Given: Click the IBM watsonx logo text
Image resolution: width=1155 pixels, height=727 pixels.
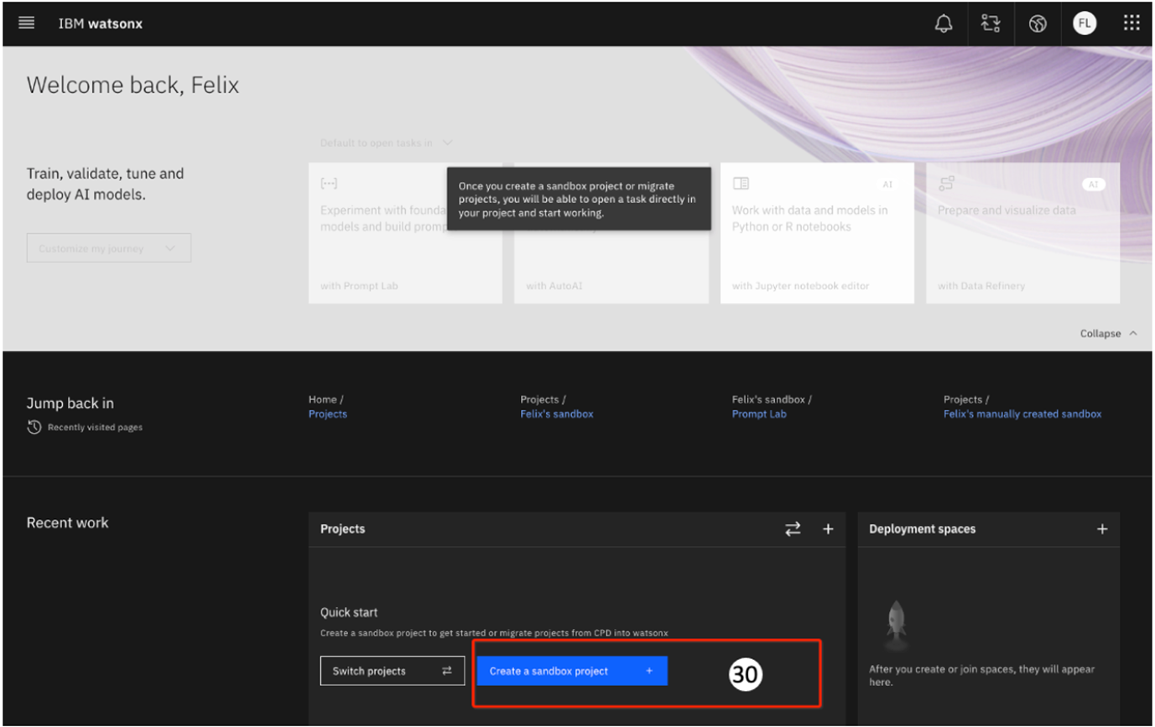Looking at the screenshot, I should pyautogui.click(x=101, y=23).
